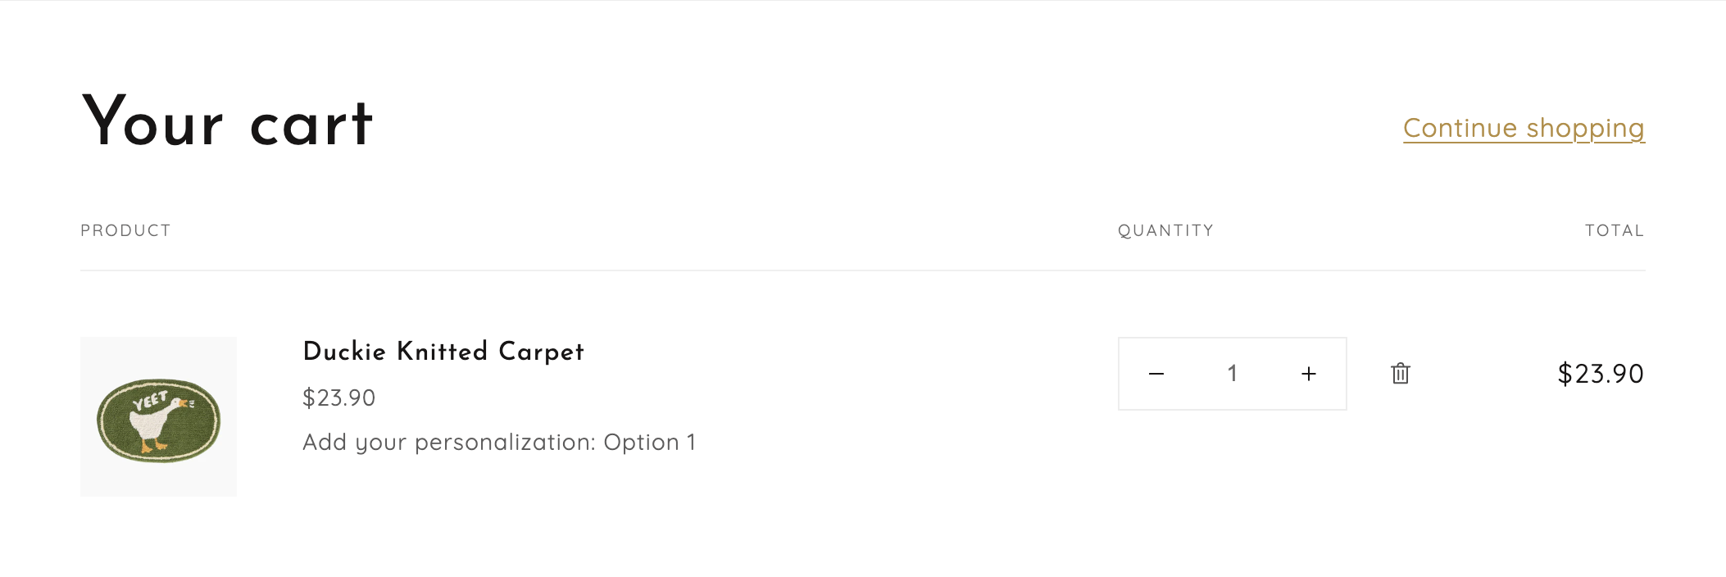Click the Your cart heading
The width and height of the screenshot is (1726, 577).
pyautogui.click(x=227, y=123)
